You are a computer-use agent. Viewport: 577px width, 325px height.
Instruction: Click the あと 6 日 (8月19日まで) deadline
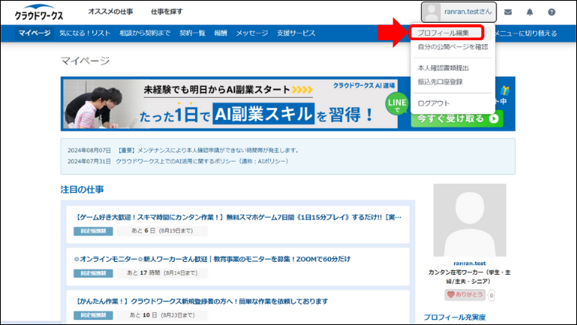pos(162,231)
